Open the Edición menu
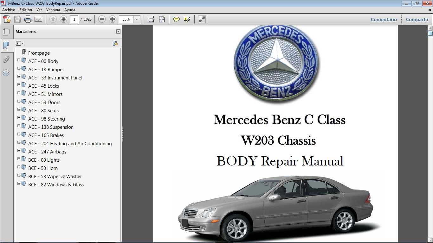 coord(26,10)
